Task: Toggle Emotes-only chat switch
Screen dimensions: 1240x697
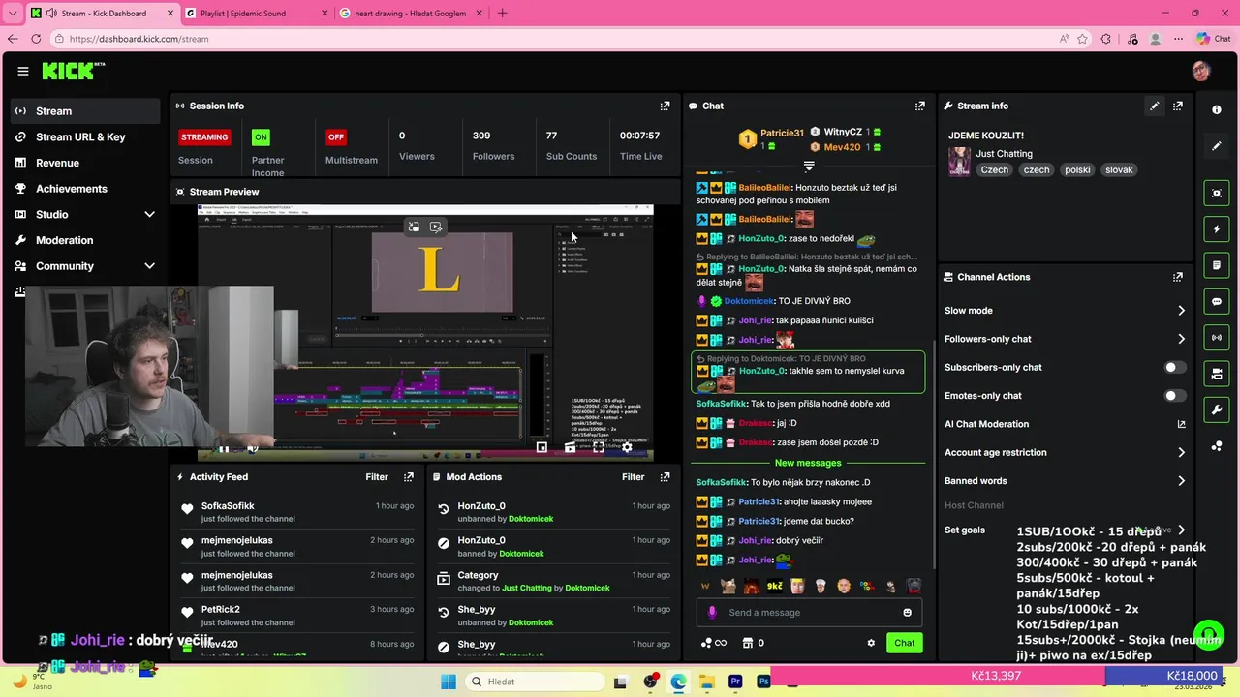Action: coord(1174,395)
